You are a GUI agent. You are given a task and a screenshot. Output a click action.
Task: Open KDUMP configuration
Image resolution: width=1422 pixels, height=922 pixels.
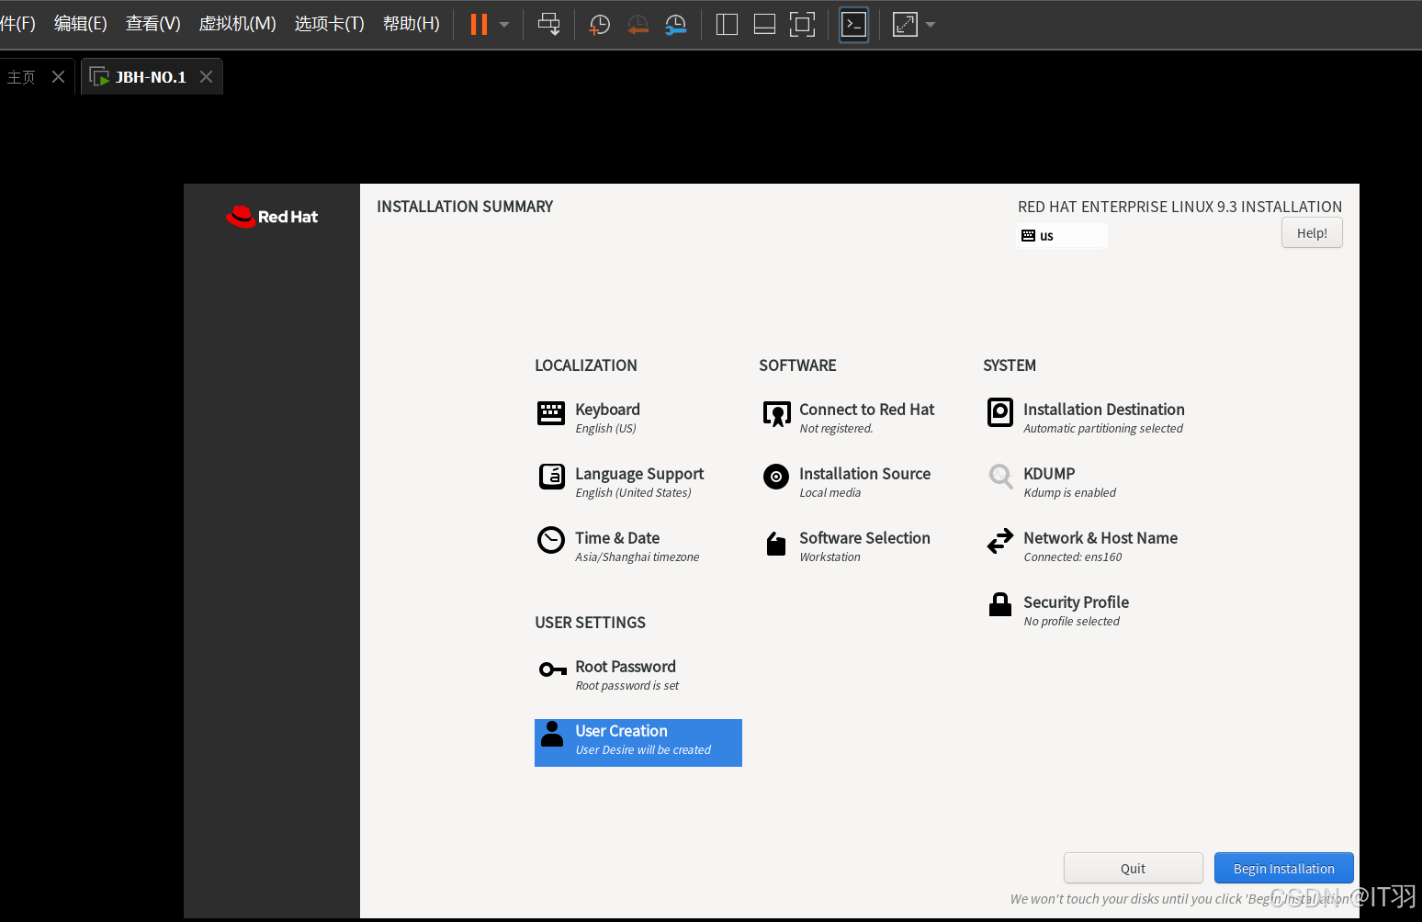[x=1049, y=474]
